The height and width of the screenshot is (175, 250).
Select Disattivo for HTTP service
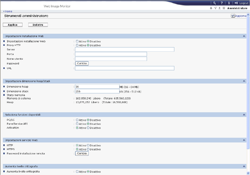pos(88,145)
